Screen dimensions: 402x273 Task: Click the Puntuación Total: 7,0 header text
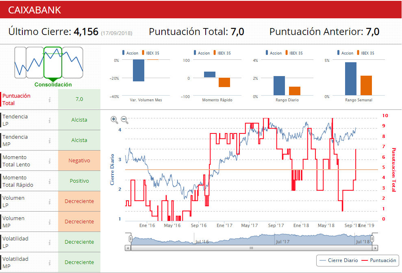(196, 32)
